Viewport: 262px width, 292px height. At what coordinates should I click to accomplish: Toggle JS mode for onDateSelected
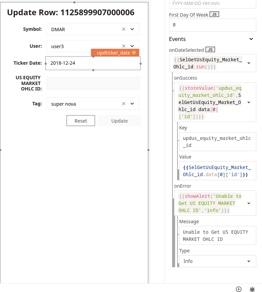point(210,49)
